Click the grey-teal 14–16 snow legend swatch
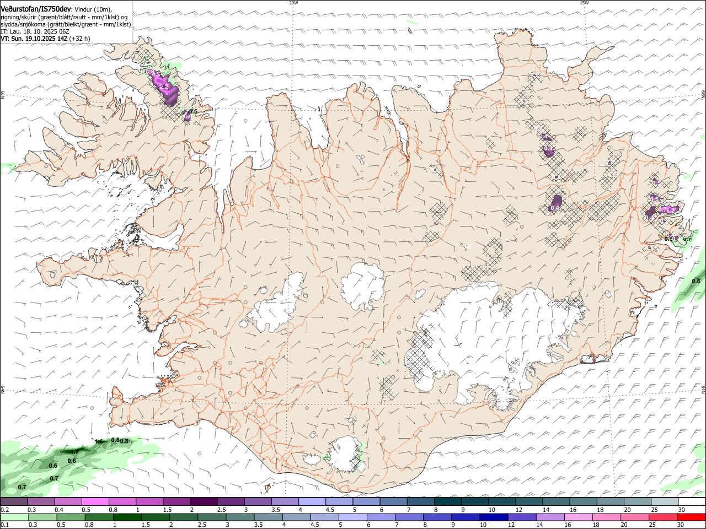Viewport: 706px width, 529px height. [556, 502]
